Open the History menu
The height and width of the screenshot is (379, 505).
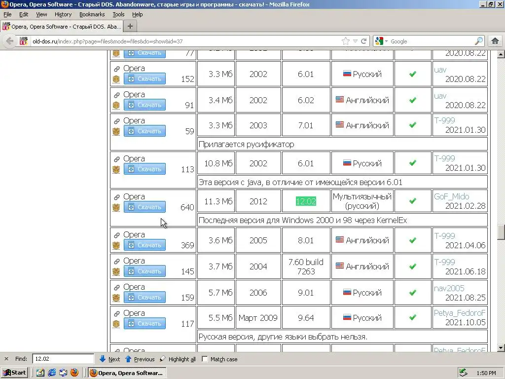tap(63, 14)
